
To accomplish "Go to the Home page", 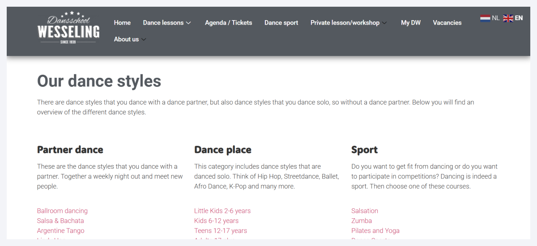I will 122,23.
